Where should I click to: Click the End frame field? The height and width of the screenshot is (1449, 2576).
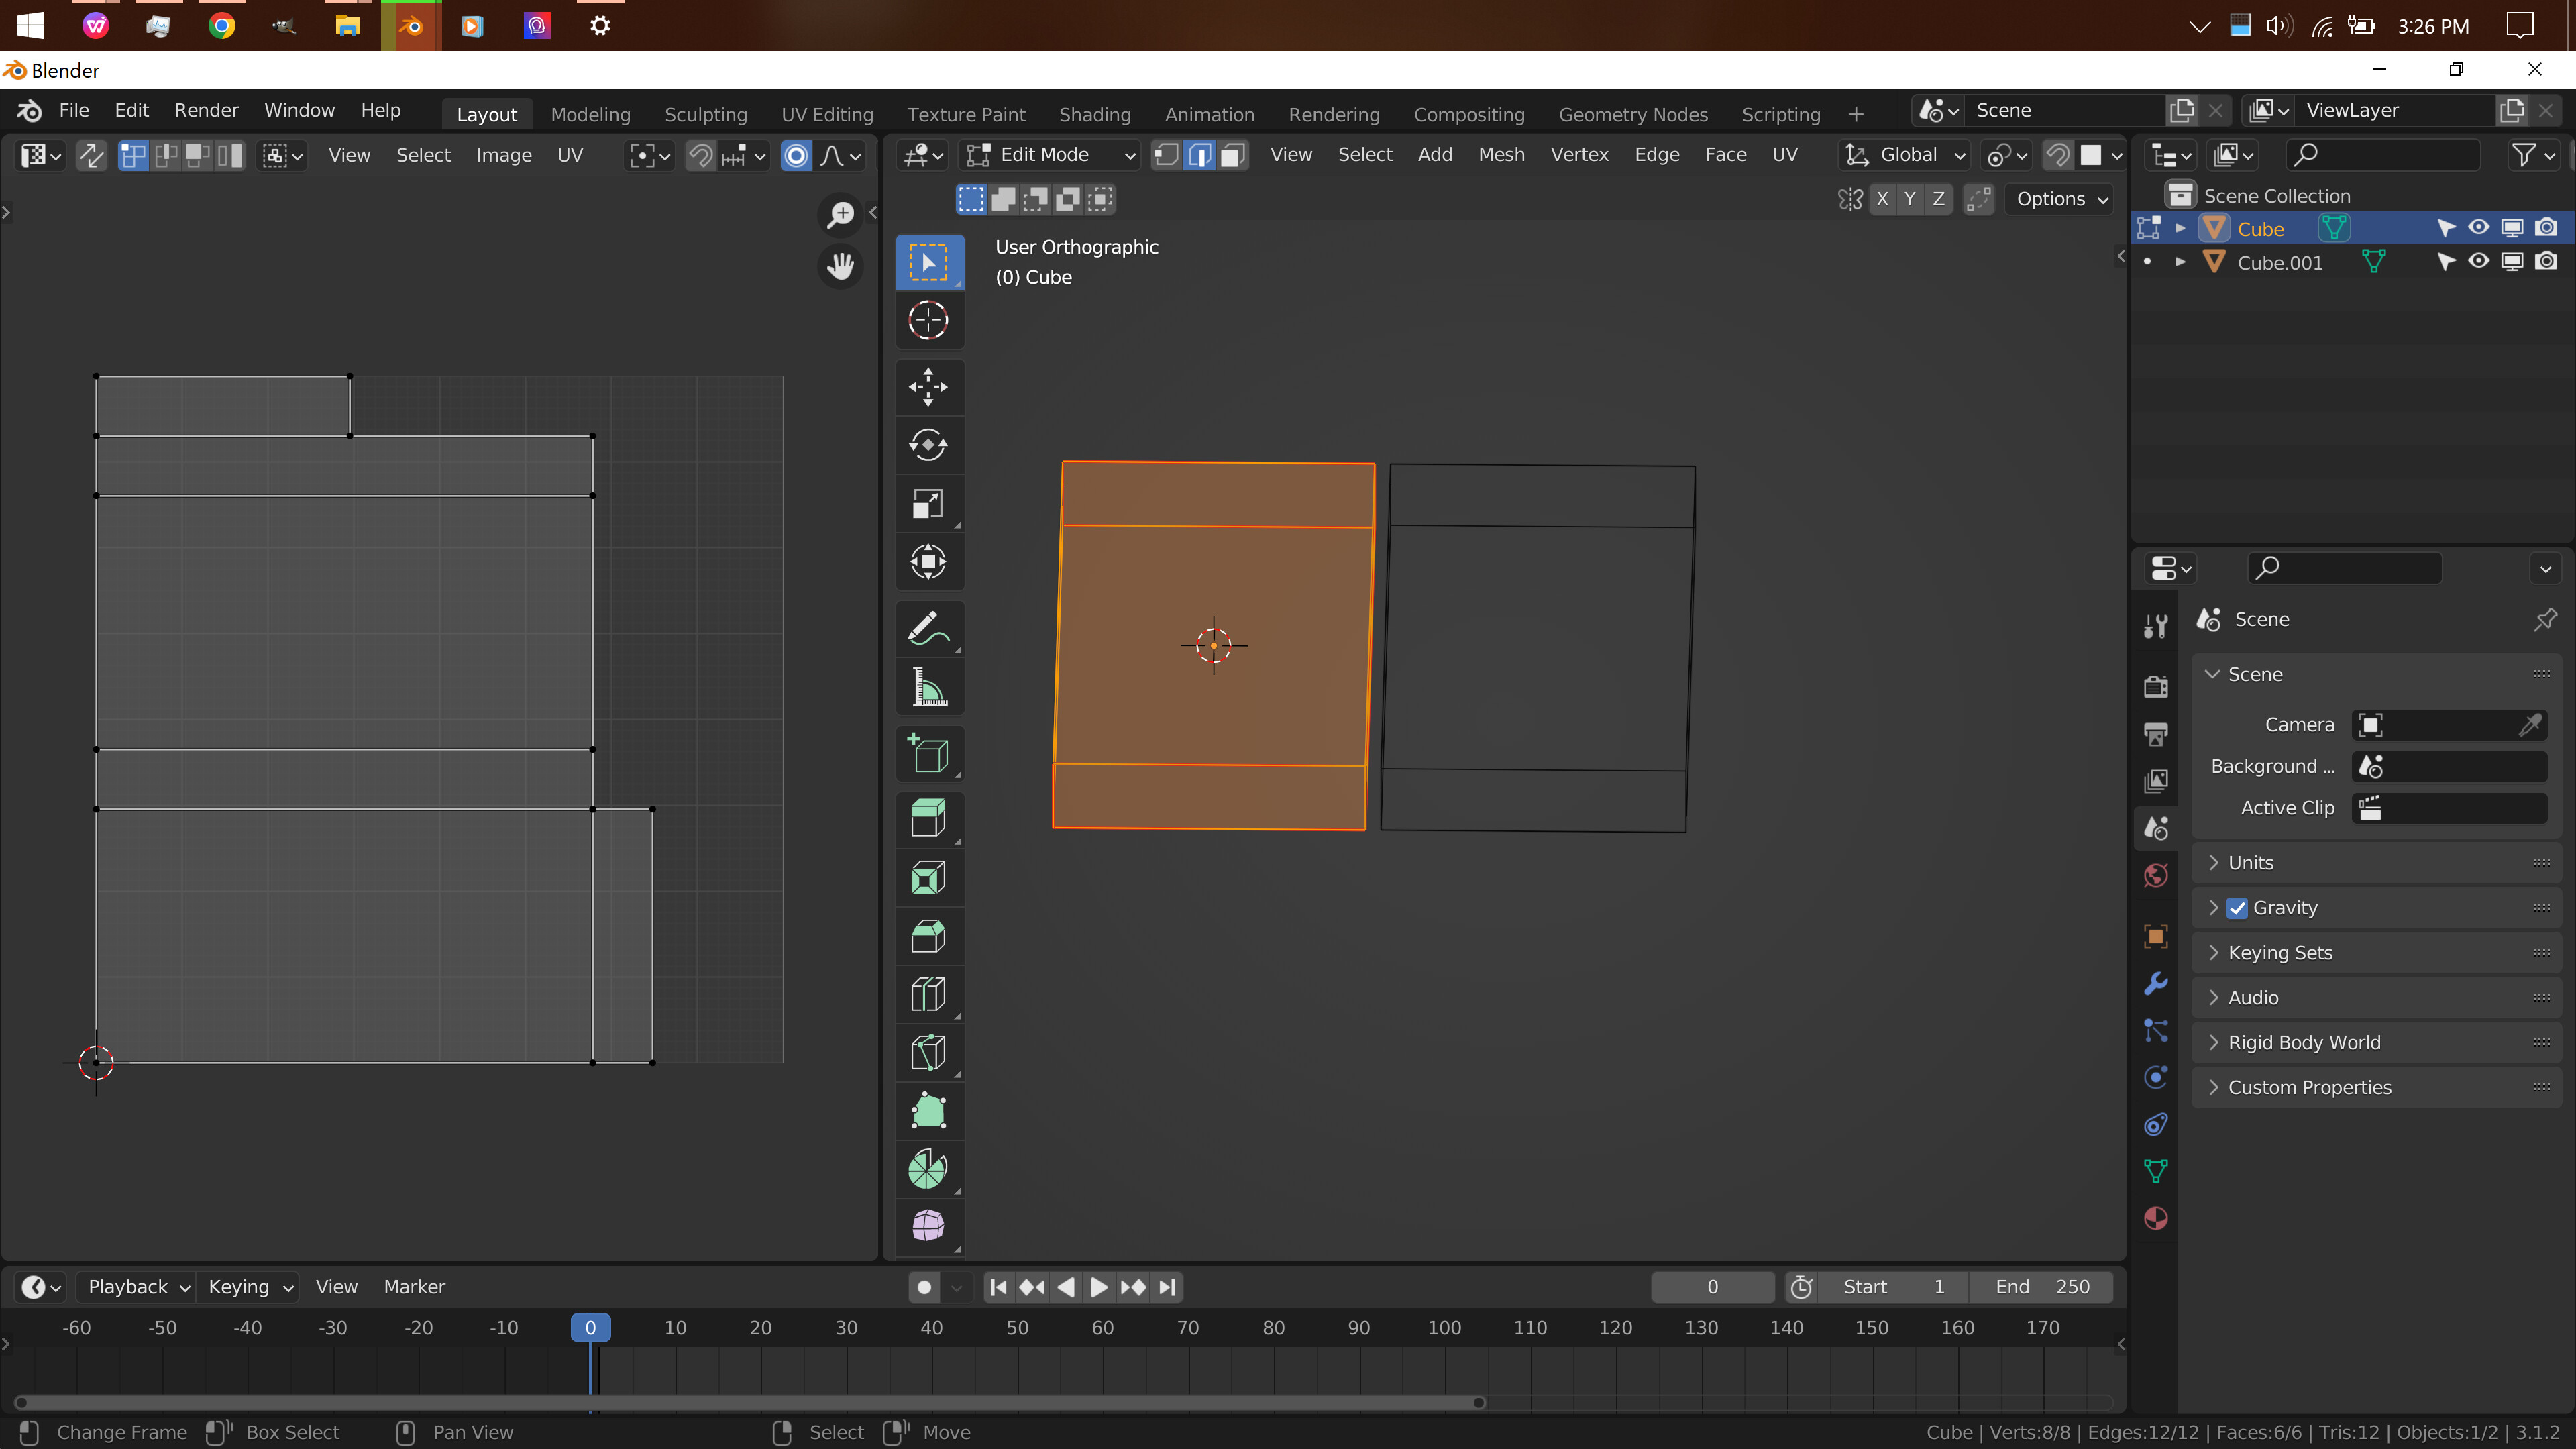(x=2041, y=1287)
